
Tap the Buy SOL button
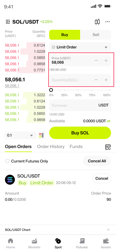point(80,133)
